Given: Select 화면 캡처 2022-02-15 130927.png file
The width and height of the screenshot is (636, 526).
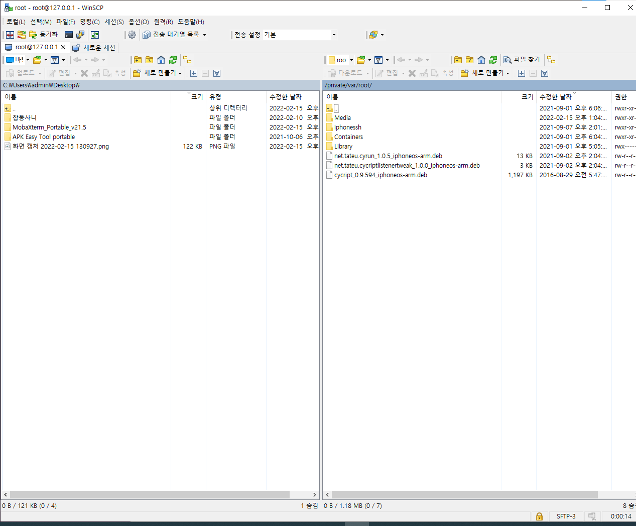Looking at the screenshot, I should click(x=61, y=147).
